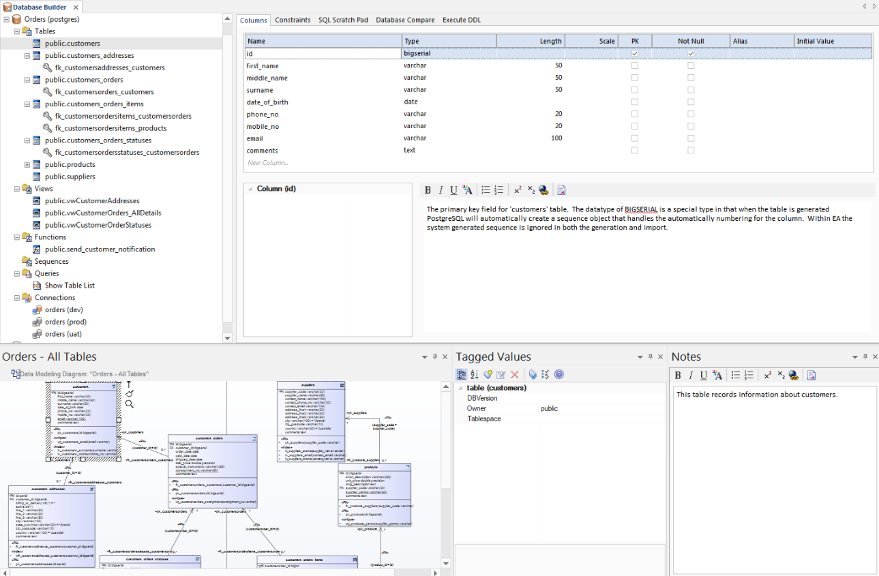The width and height of the screenshot is (879, 576).
Task: Apply numbered list in column notes toolbar
Action: tap(498, 190)
